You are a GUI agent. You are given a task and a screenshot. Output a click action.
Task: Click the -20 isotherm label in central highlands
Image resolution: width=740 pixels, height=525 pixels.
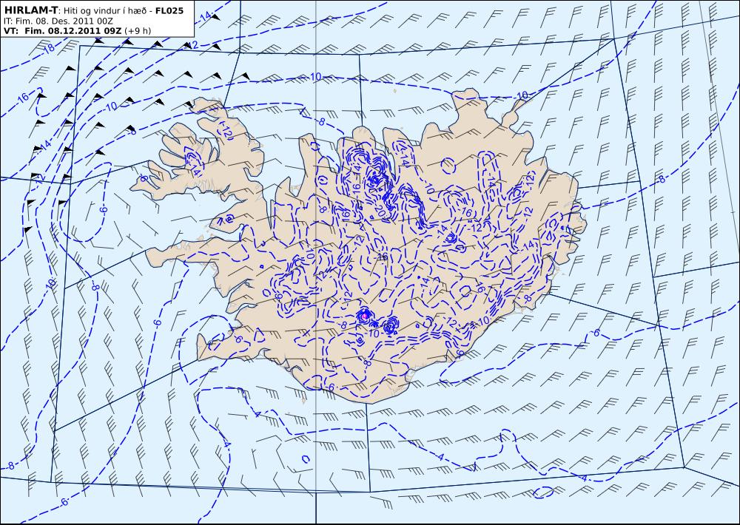click(x=381, y=212)
